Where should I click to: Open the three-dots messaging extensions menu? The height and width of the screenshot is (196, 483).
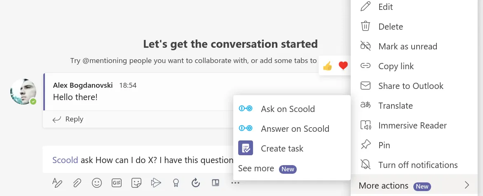coord(235,183)
